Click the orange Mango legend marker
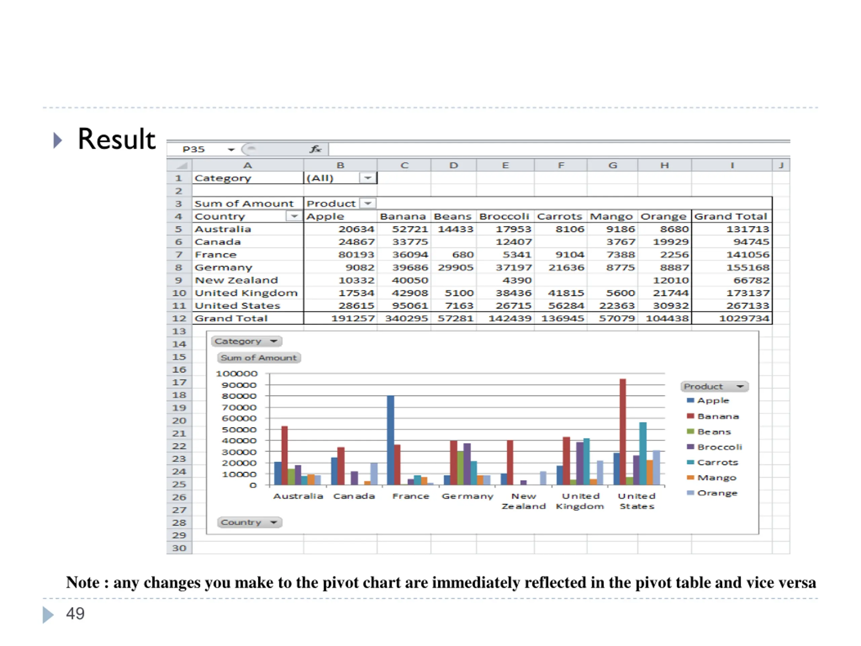Viewport: 861px width, 646px height. [x=690, y=477]
